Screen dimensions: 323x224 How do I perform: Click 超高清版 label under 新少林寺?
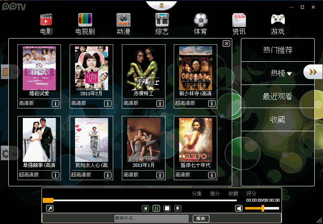185,103
